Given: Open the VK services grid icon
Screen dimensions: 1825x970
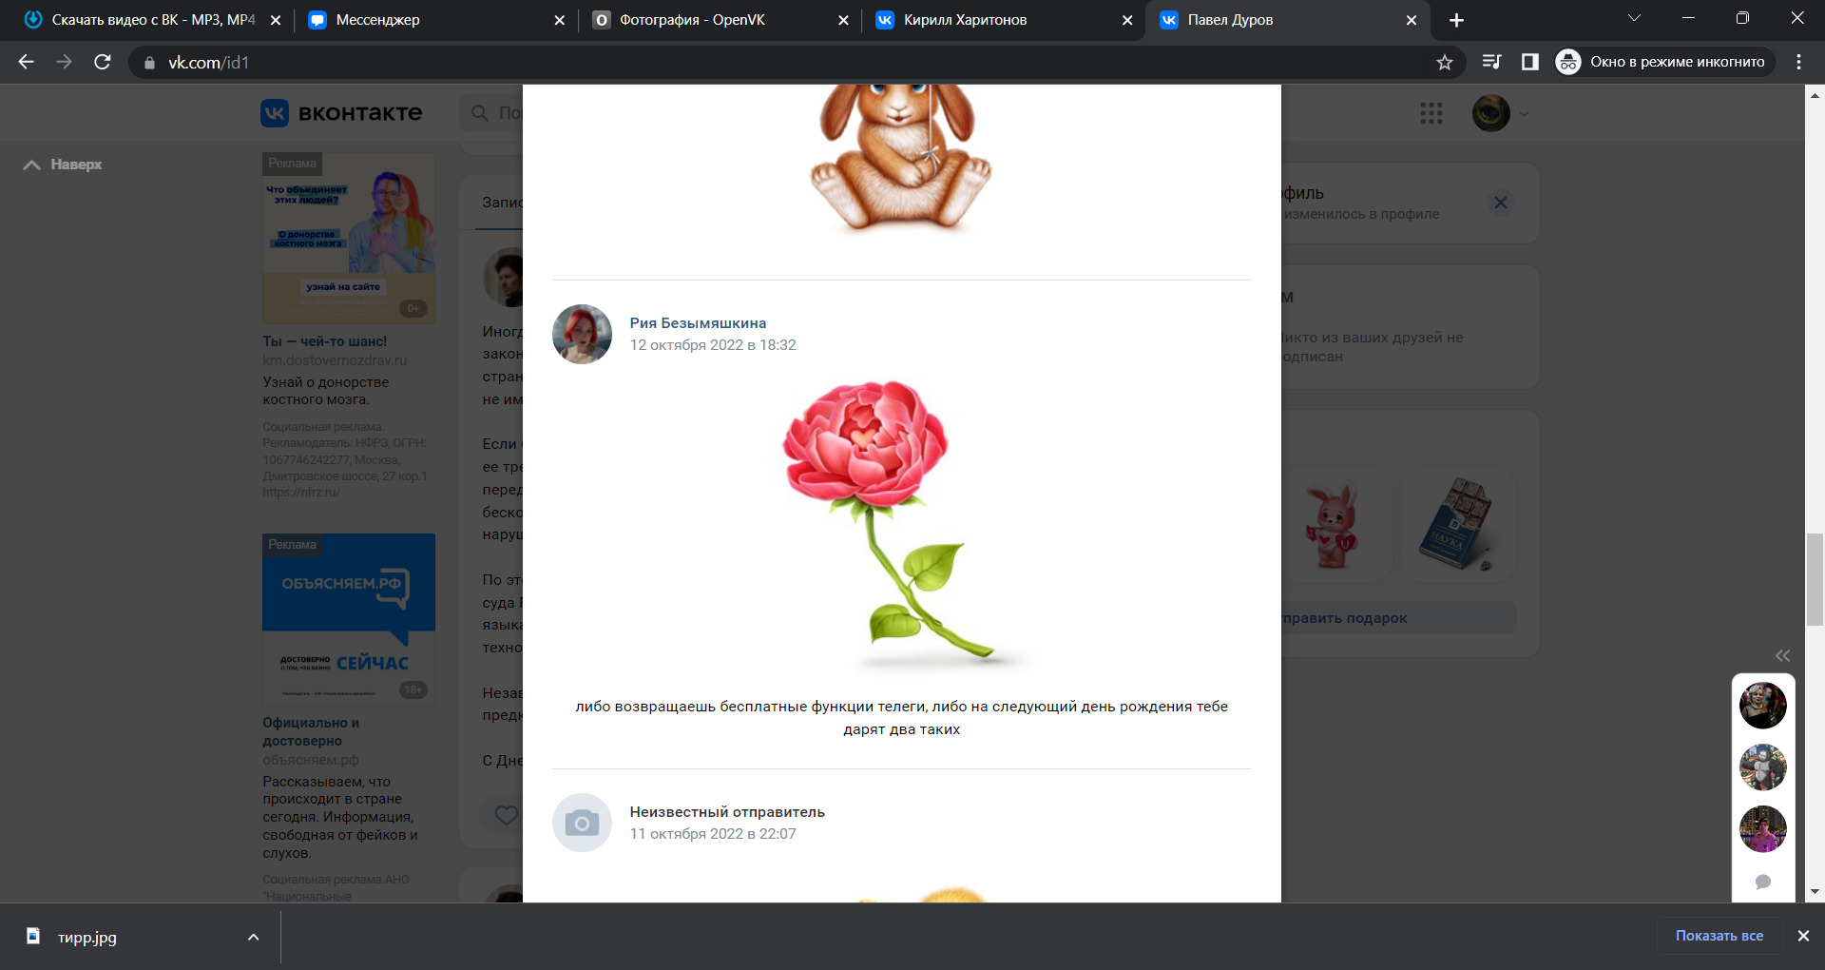Looking at the screenshot, I should (1431, 113).
